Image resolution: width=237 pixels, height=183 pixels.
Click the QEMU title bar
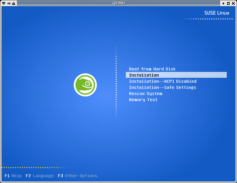pyautogui.click(x=118, y=3)
